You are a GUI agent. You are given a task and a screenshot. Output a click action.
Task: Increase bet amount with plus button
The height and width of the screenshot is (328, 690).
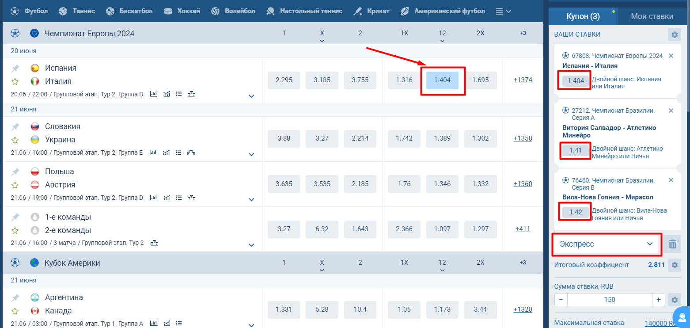coord(658,300)
